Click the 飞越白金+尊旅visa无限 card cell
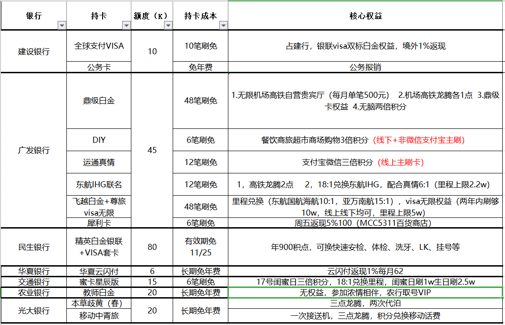This screenshot has height=325, width=505. 99,207
